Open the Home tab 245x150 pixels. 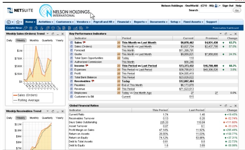30,22
